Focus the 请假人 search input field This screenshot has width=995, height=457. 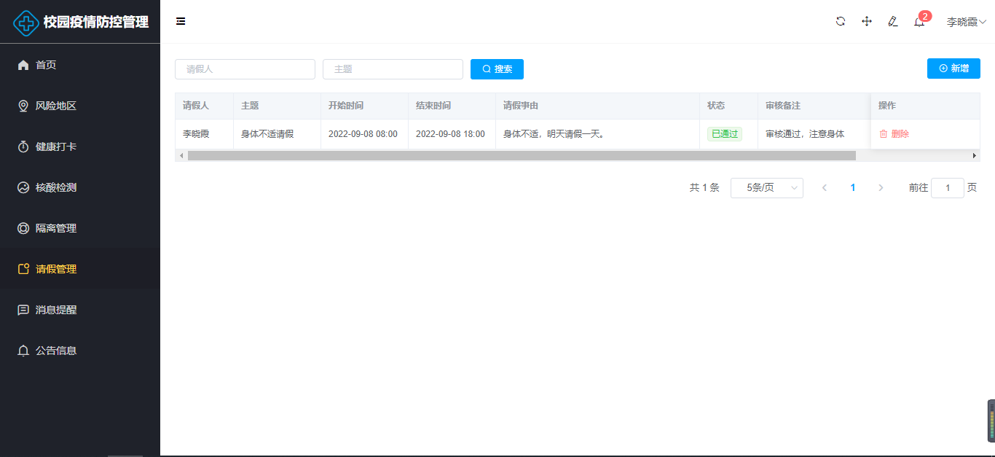pos(245,69)
